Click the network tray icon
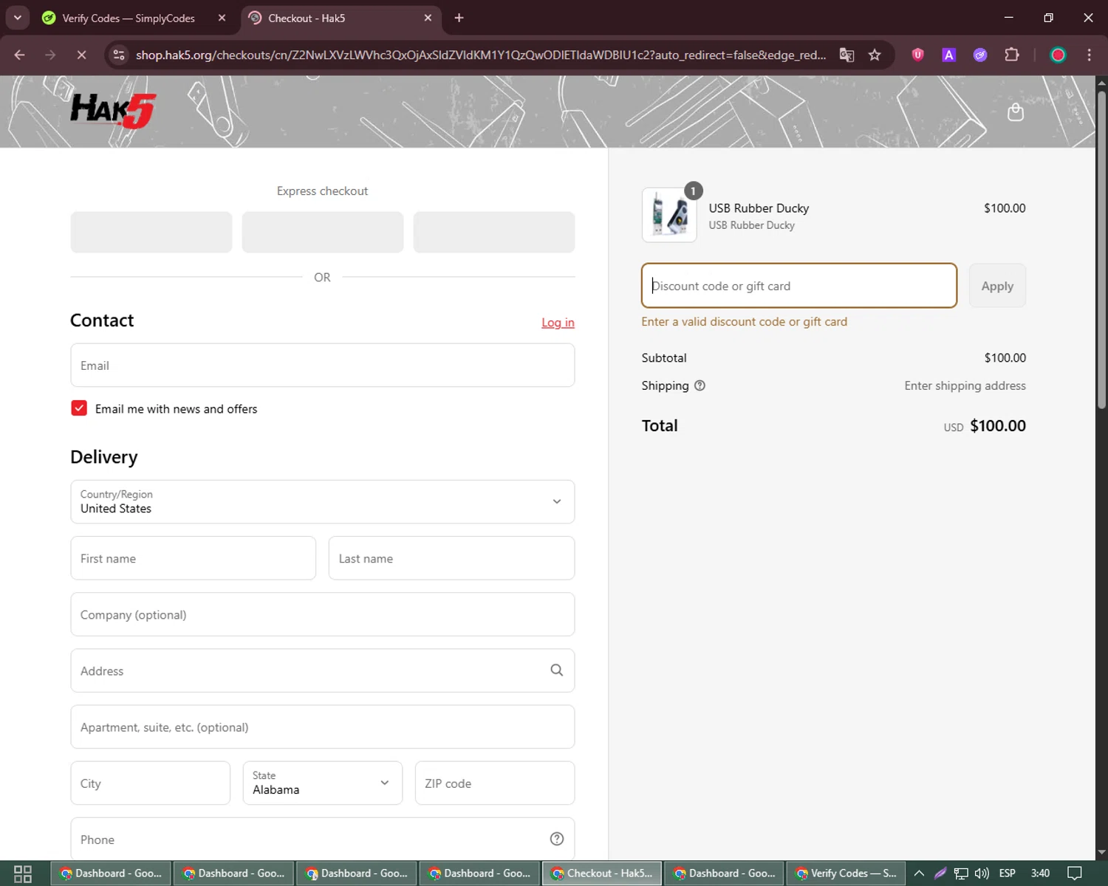 tap(961, 873)
